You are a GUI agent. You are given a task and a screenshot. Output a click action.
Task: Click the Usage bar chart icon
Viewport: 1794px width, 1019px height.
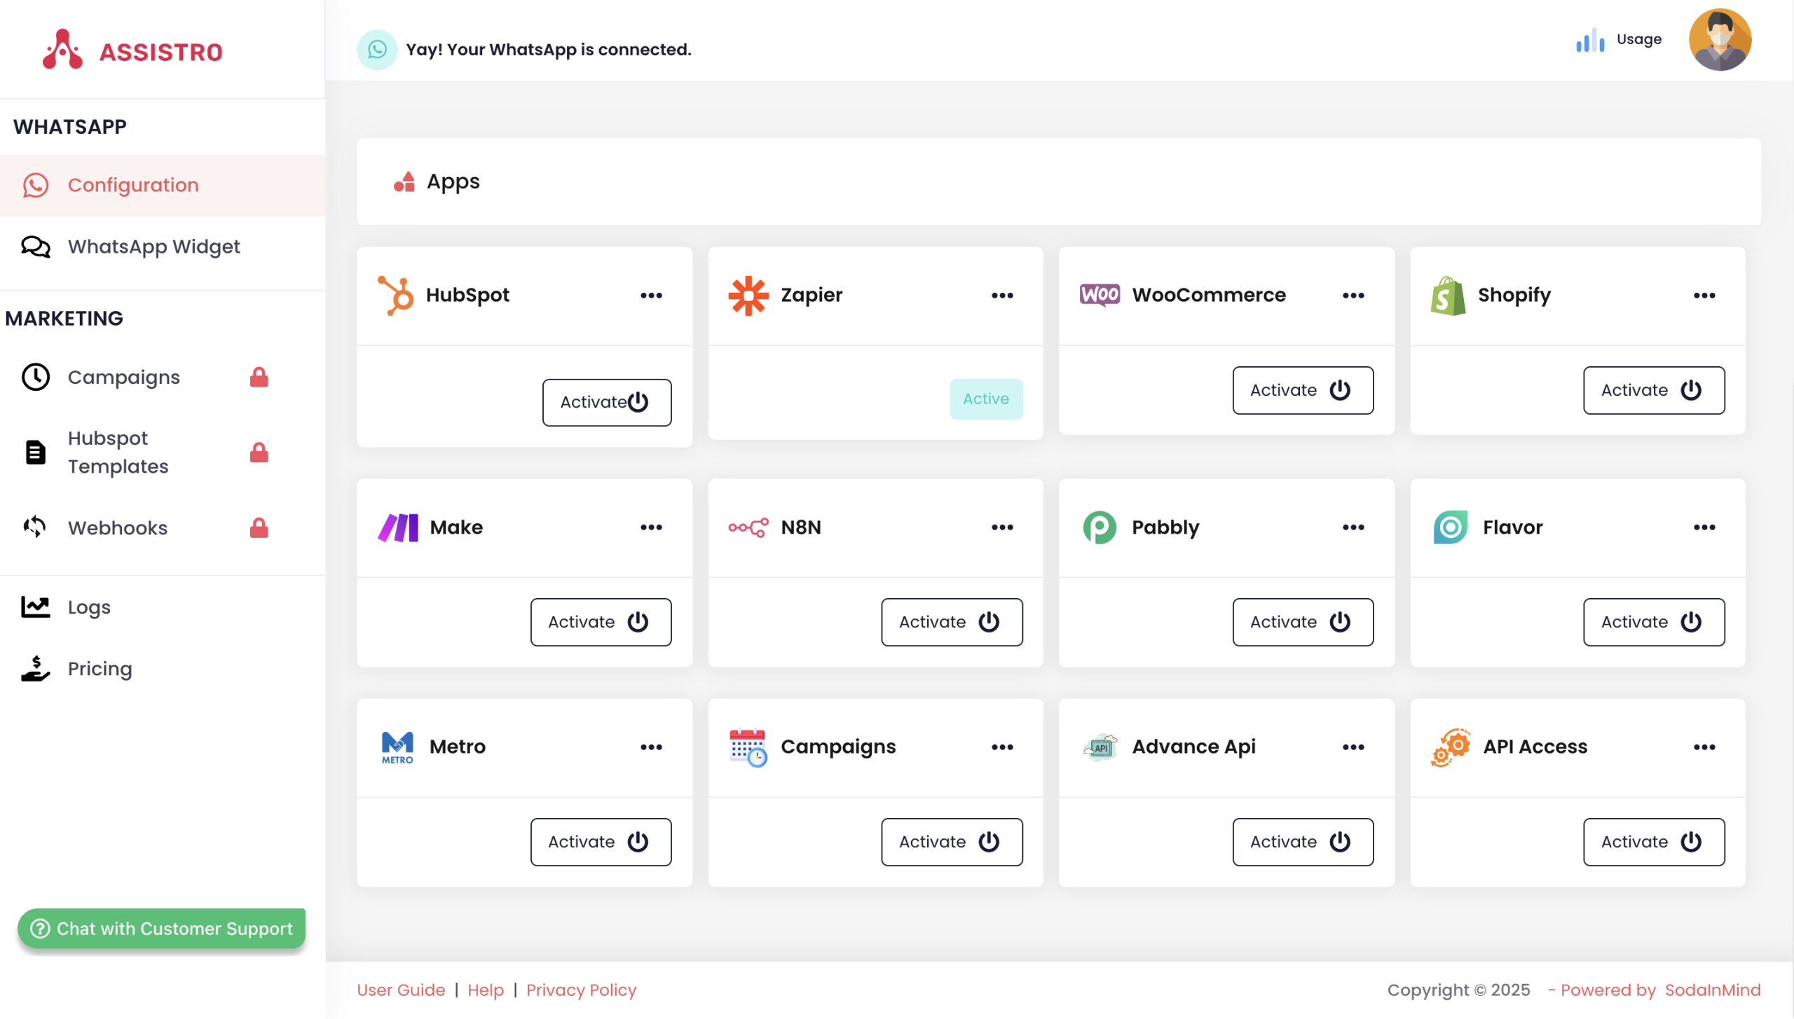pyautogui.click(x=1590, y=40)
